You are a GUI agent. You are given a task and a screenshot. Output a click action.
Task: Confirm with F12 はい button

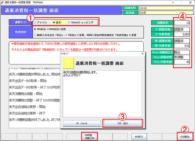pyautogui.click(x=123, y=123)
